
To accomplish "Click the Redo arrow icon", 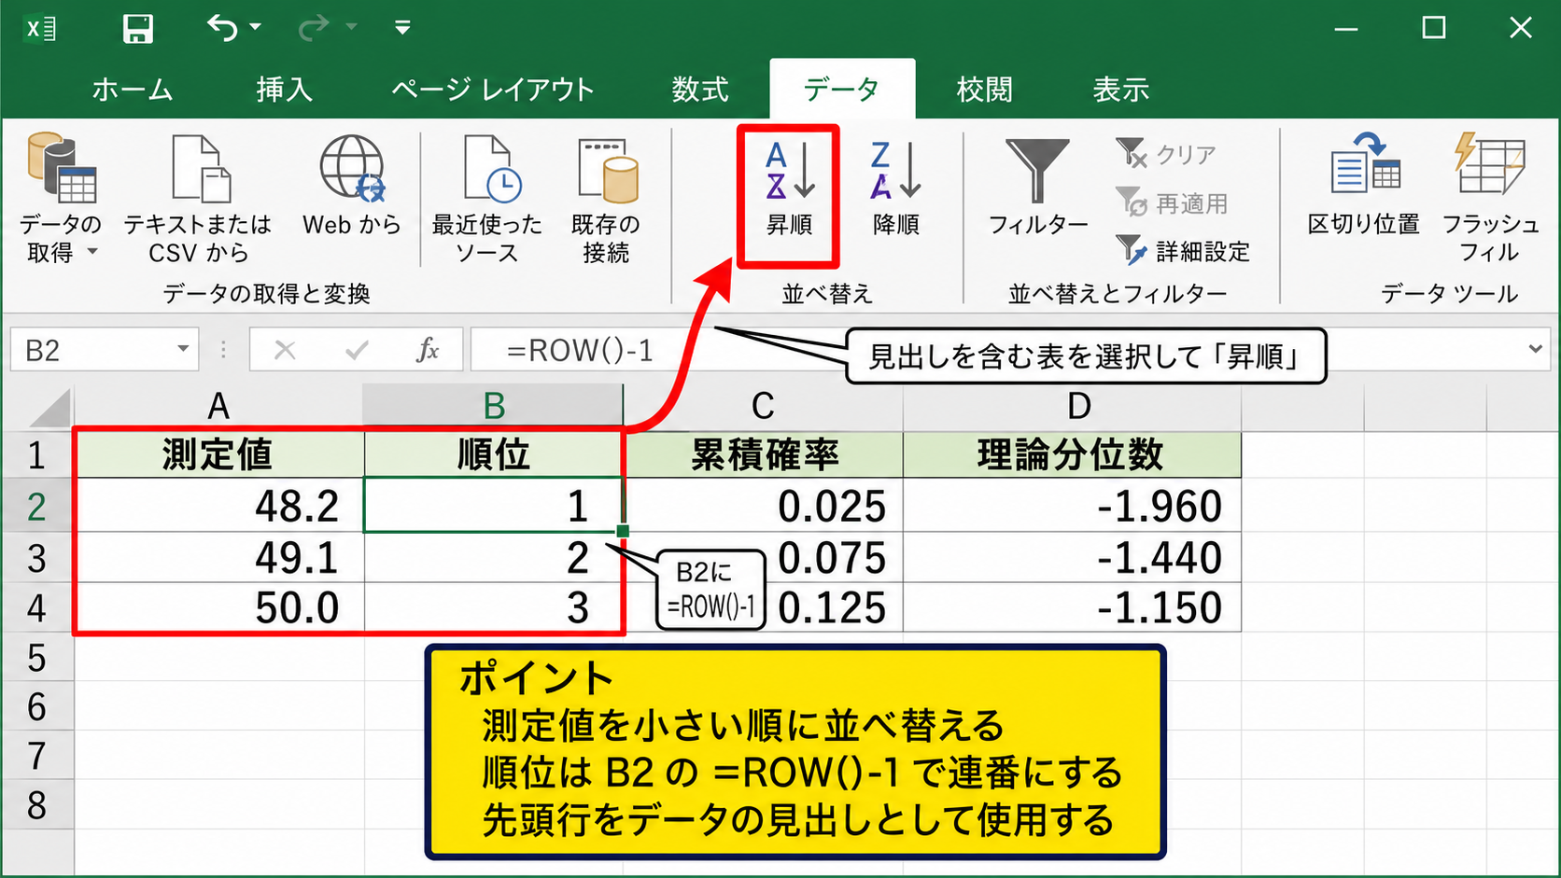I will pyautogui.click(x=314, y=28).
